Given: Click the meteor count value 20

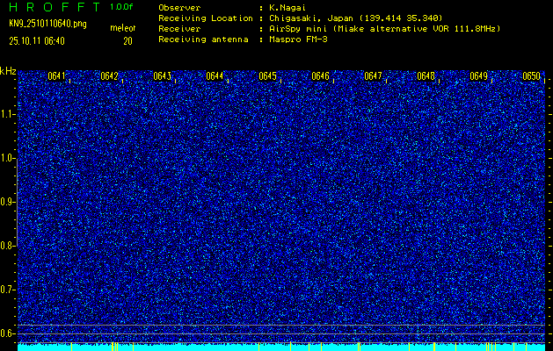Looking at the screenshot, I should [127, 40].
